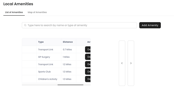Delete the 1.2 Miles Transport Link row
The width and height of the screenshot is (174, 94).
pos(88,64)
